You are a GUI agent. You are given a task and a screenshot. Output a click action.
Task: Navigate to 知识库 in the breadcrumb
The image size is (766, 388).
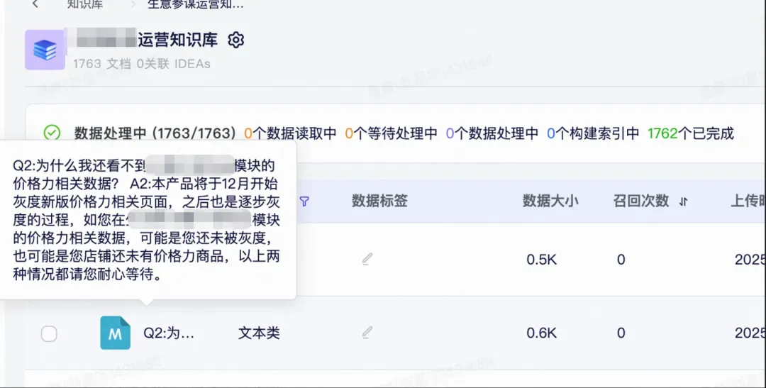tap(85, 4)
